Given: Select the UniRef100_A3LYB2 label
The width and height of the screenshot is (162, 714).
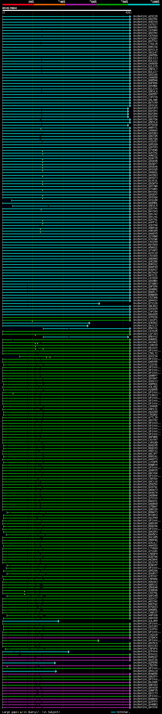Looking at the screenshot, I should point(145,387).
